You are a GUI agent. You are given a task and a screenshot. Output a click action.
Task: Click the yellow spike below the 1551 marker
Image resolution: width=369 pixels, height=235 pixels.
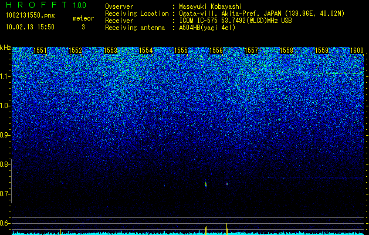60,231
